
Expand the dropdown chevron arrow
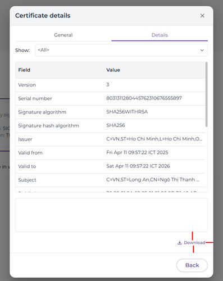202,50
